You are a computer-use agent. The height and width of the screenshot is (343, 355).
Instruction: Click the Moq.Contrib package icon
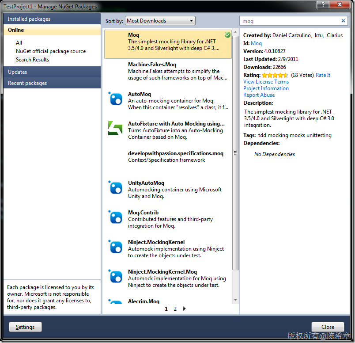116,217
